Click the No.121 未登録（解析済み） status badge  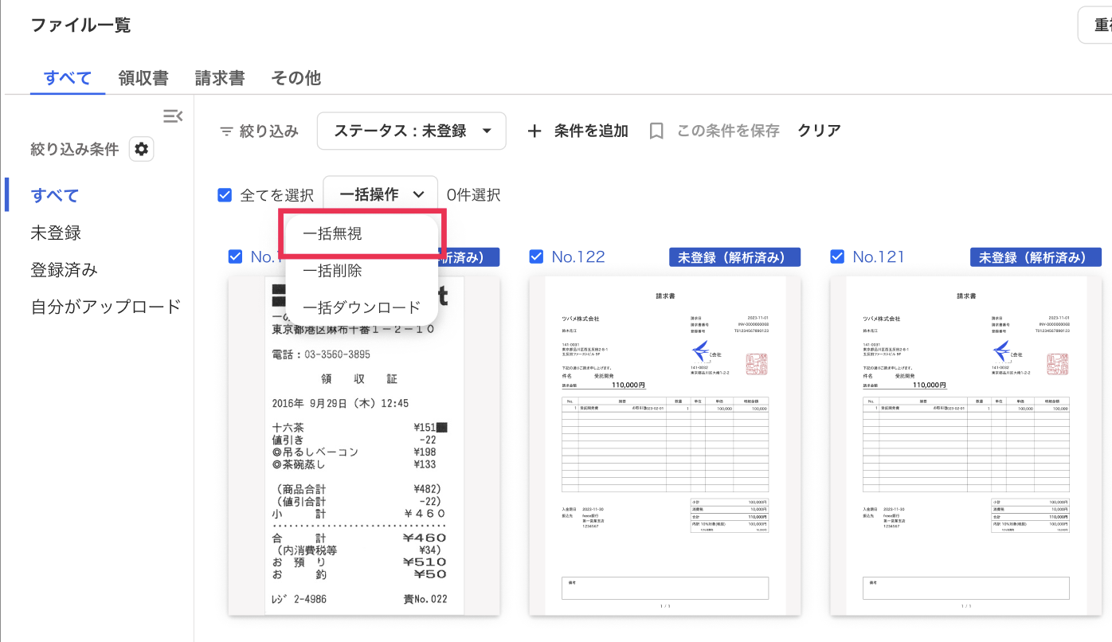pos(1036,257)
